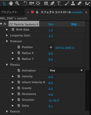The width and height of the screenshot is (91, 115).
Task: Click the Inherit Velocity % value 0.0
Action: (51, 83)
